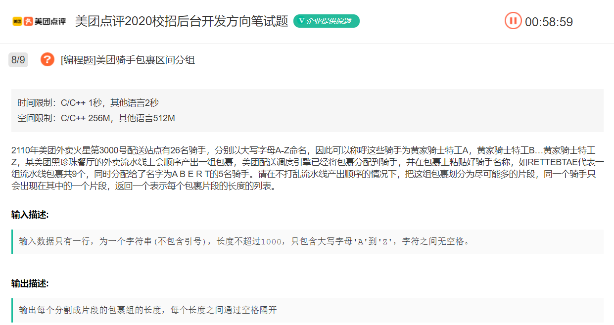Click the output description code block
Image resolution: width=614 pixels, height=325 pixels.
pos(307,310)
